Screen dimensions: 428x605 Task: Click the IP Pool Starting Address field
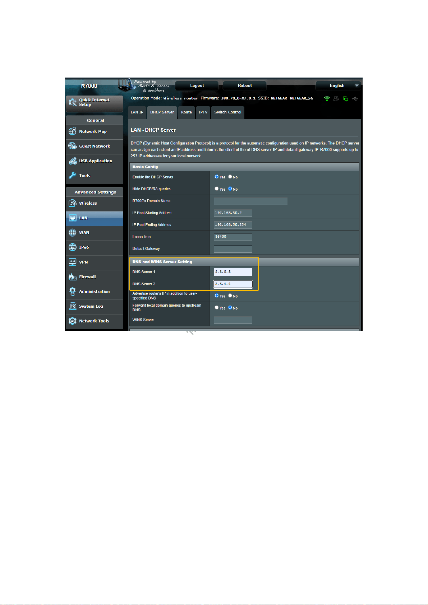tap(233, 213)
